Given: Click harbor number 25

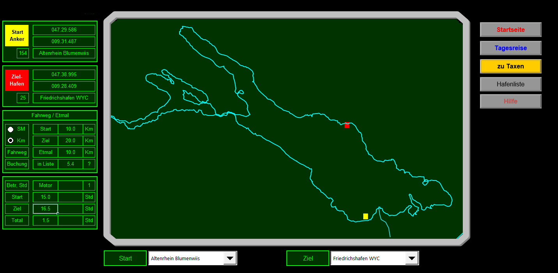Looking at the screenshot, I should [x=23, y=98].
